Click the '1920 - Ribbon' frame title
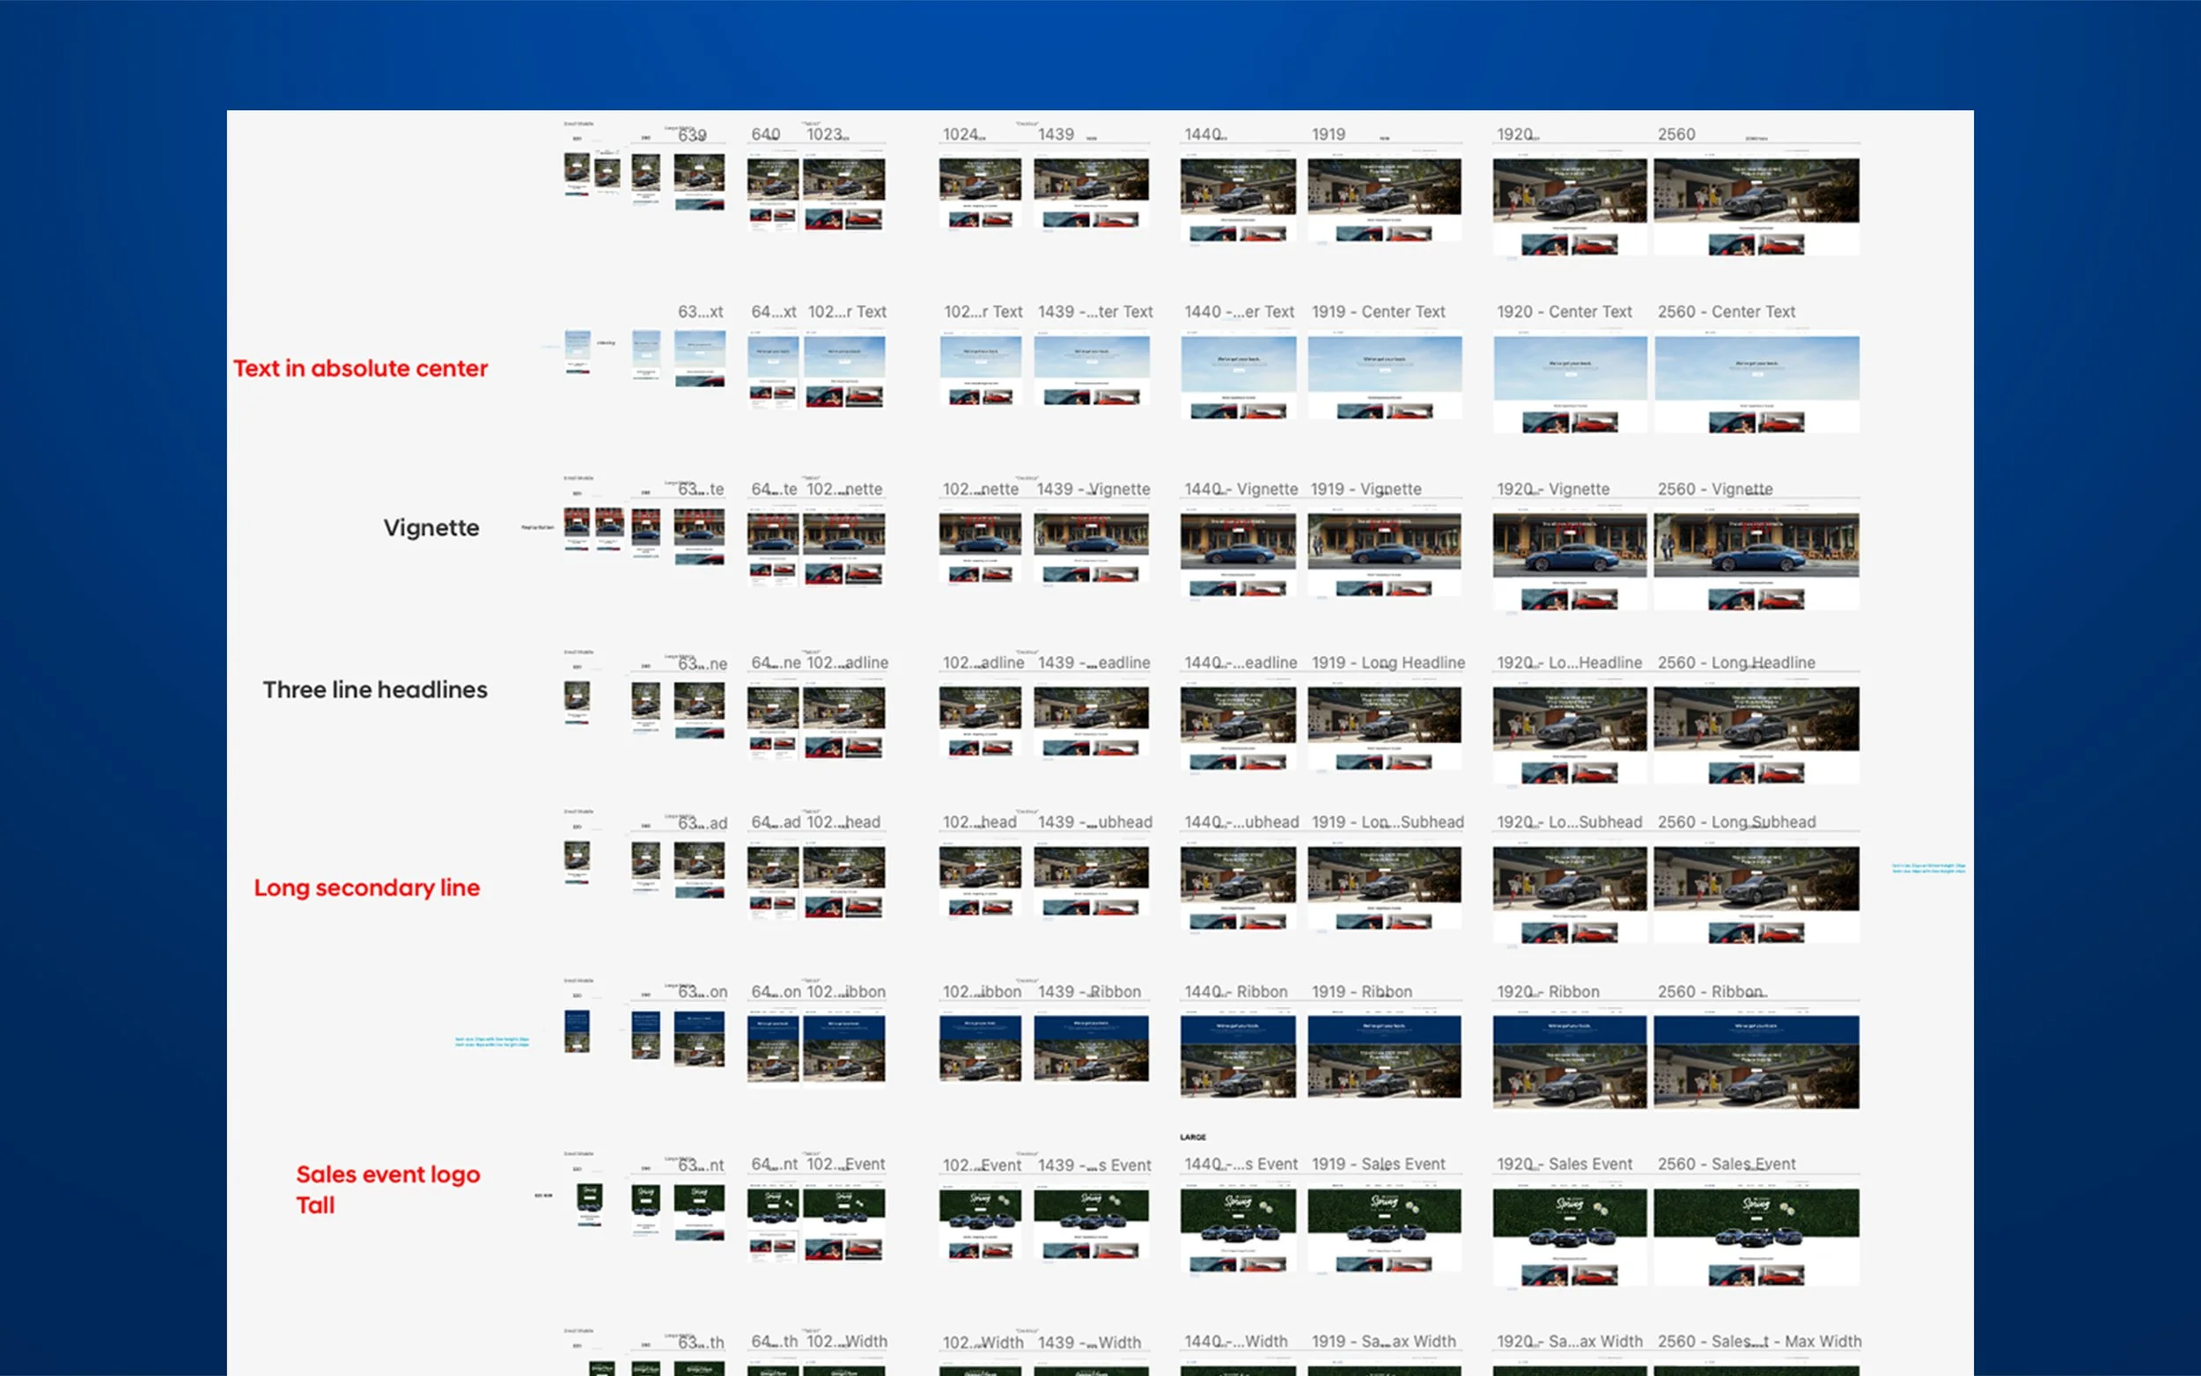Image resolution: width=2201 pixels, height=1376 pixels. pyautogui.click(x=1547, y=992)
